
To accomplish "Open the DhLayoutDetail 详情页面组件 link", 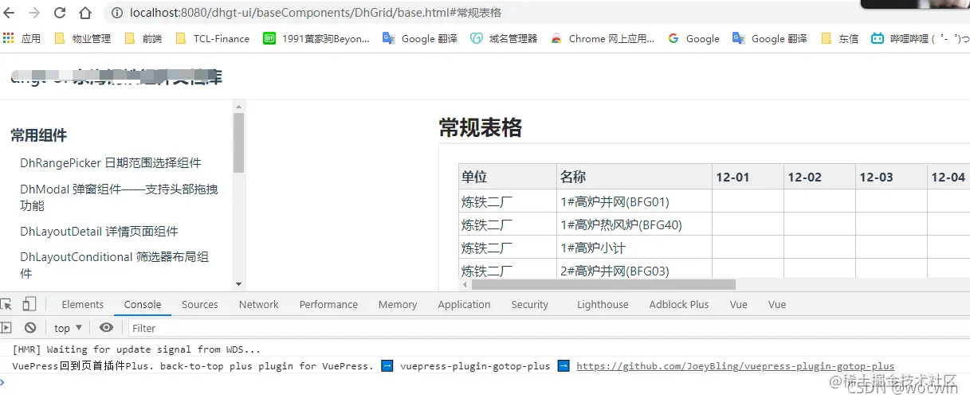I will [x=99, y=232].
